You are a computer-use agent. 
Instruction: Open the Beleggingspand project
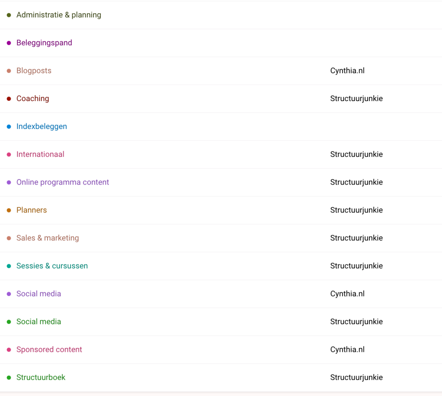point(44,43)
